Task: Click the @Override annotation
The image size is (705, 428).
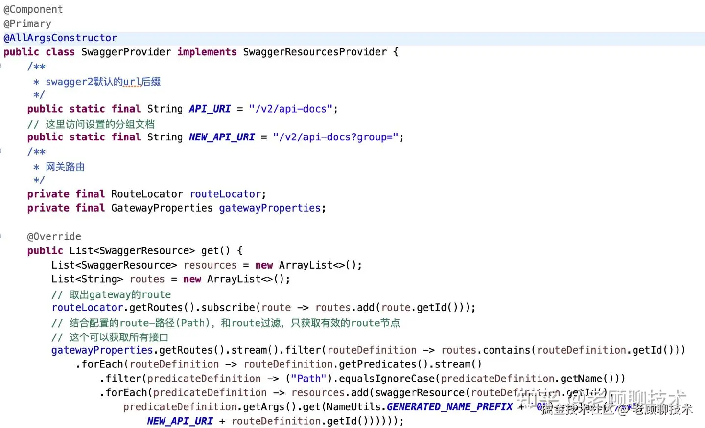Action: (54, 236)
